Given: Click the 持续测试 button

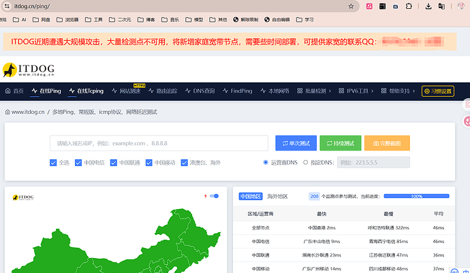Looking at the screenshot, I should click(341, 143).
